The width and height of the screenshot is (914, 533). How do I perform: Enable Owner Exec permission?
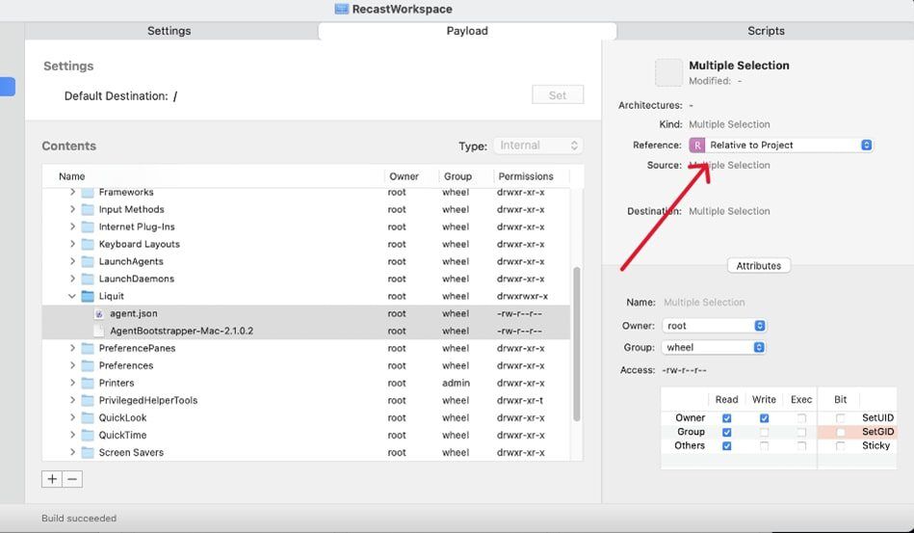coord(801,418)
